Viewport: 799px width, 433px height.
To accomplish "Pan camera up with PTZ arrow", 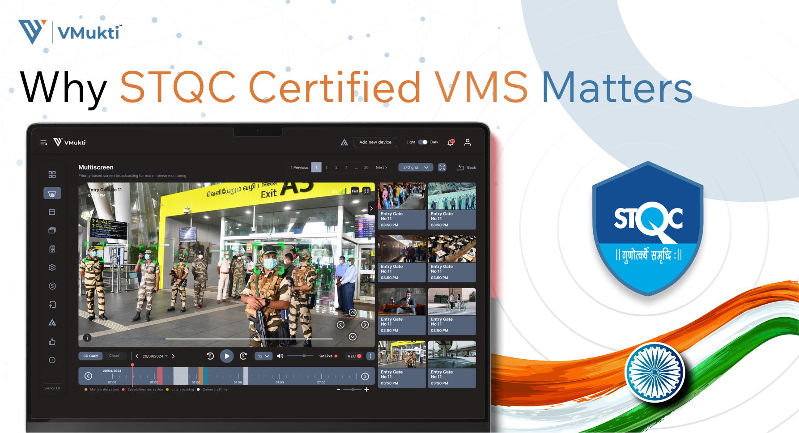I will (x=353, y=313).
